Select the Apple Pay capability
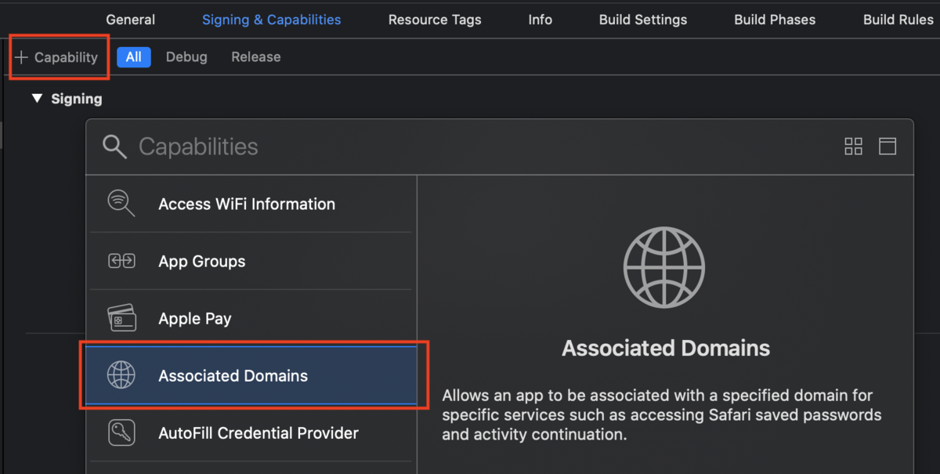Viewport: 940px width, 474px height. (251, 318)
